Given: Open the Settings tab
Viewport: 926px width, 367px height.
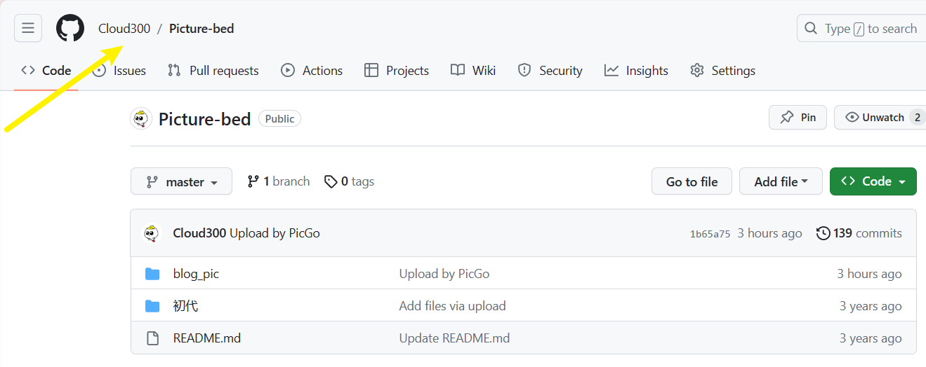Looking at the screenshot, I should point(722,71).
